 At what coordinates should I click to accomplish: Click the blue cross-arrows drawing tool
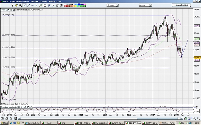coord(53,5)
